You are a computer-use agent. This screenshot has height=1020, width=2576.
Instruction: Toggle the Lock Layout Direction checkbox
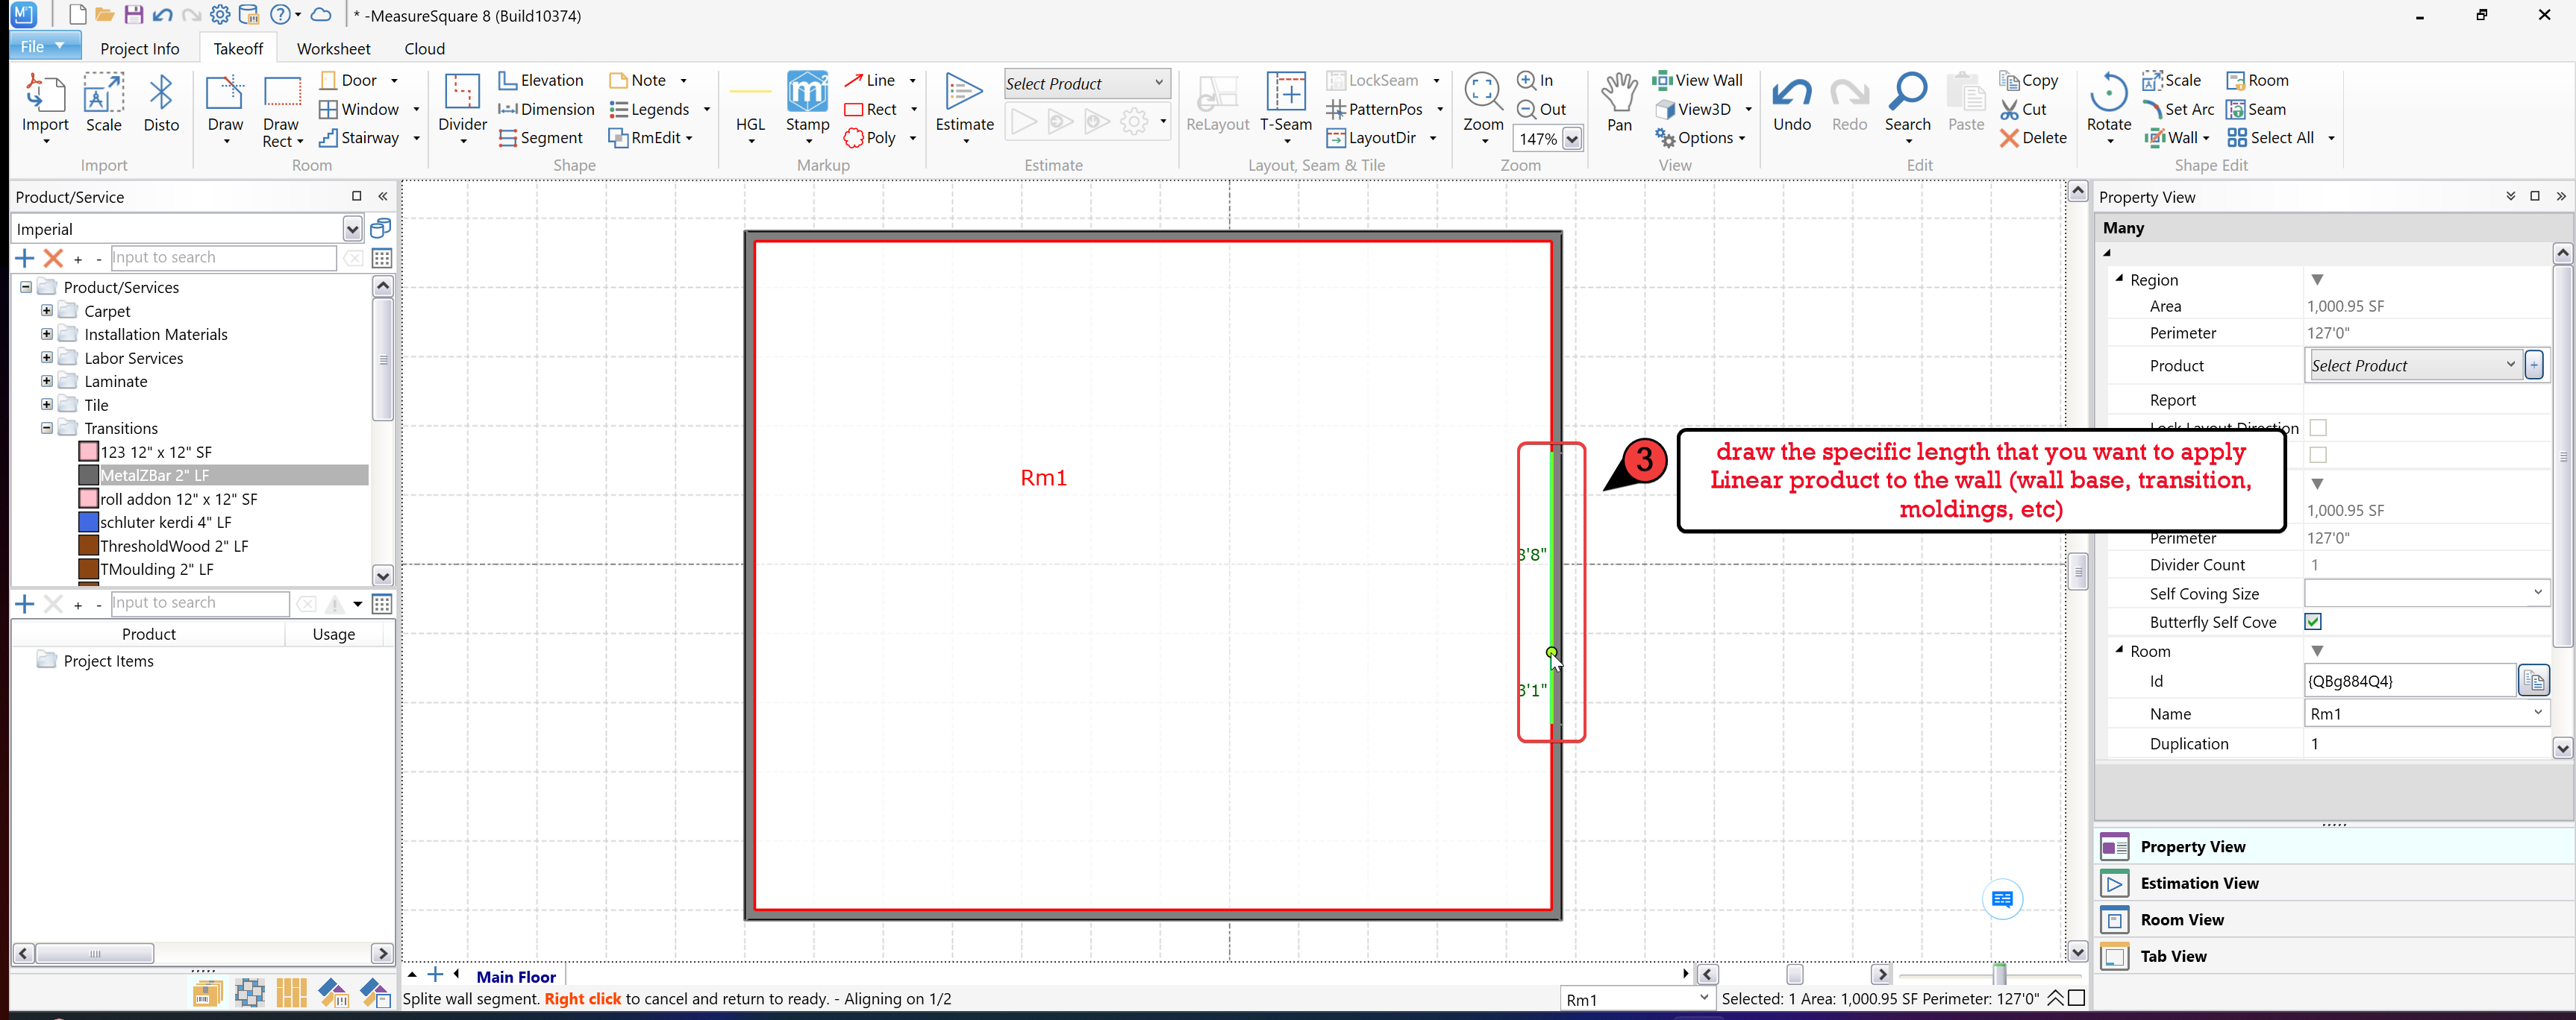click(2318, 427)
